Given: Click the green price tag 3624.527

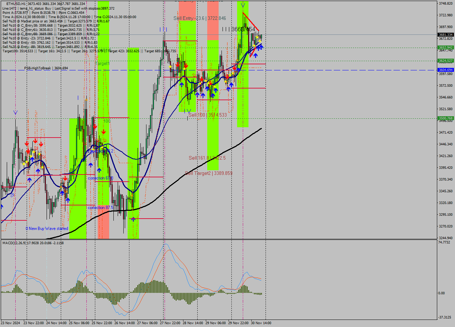Looking at the screenshot, I should pos(445,61).
